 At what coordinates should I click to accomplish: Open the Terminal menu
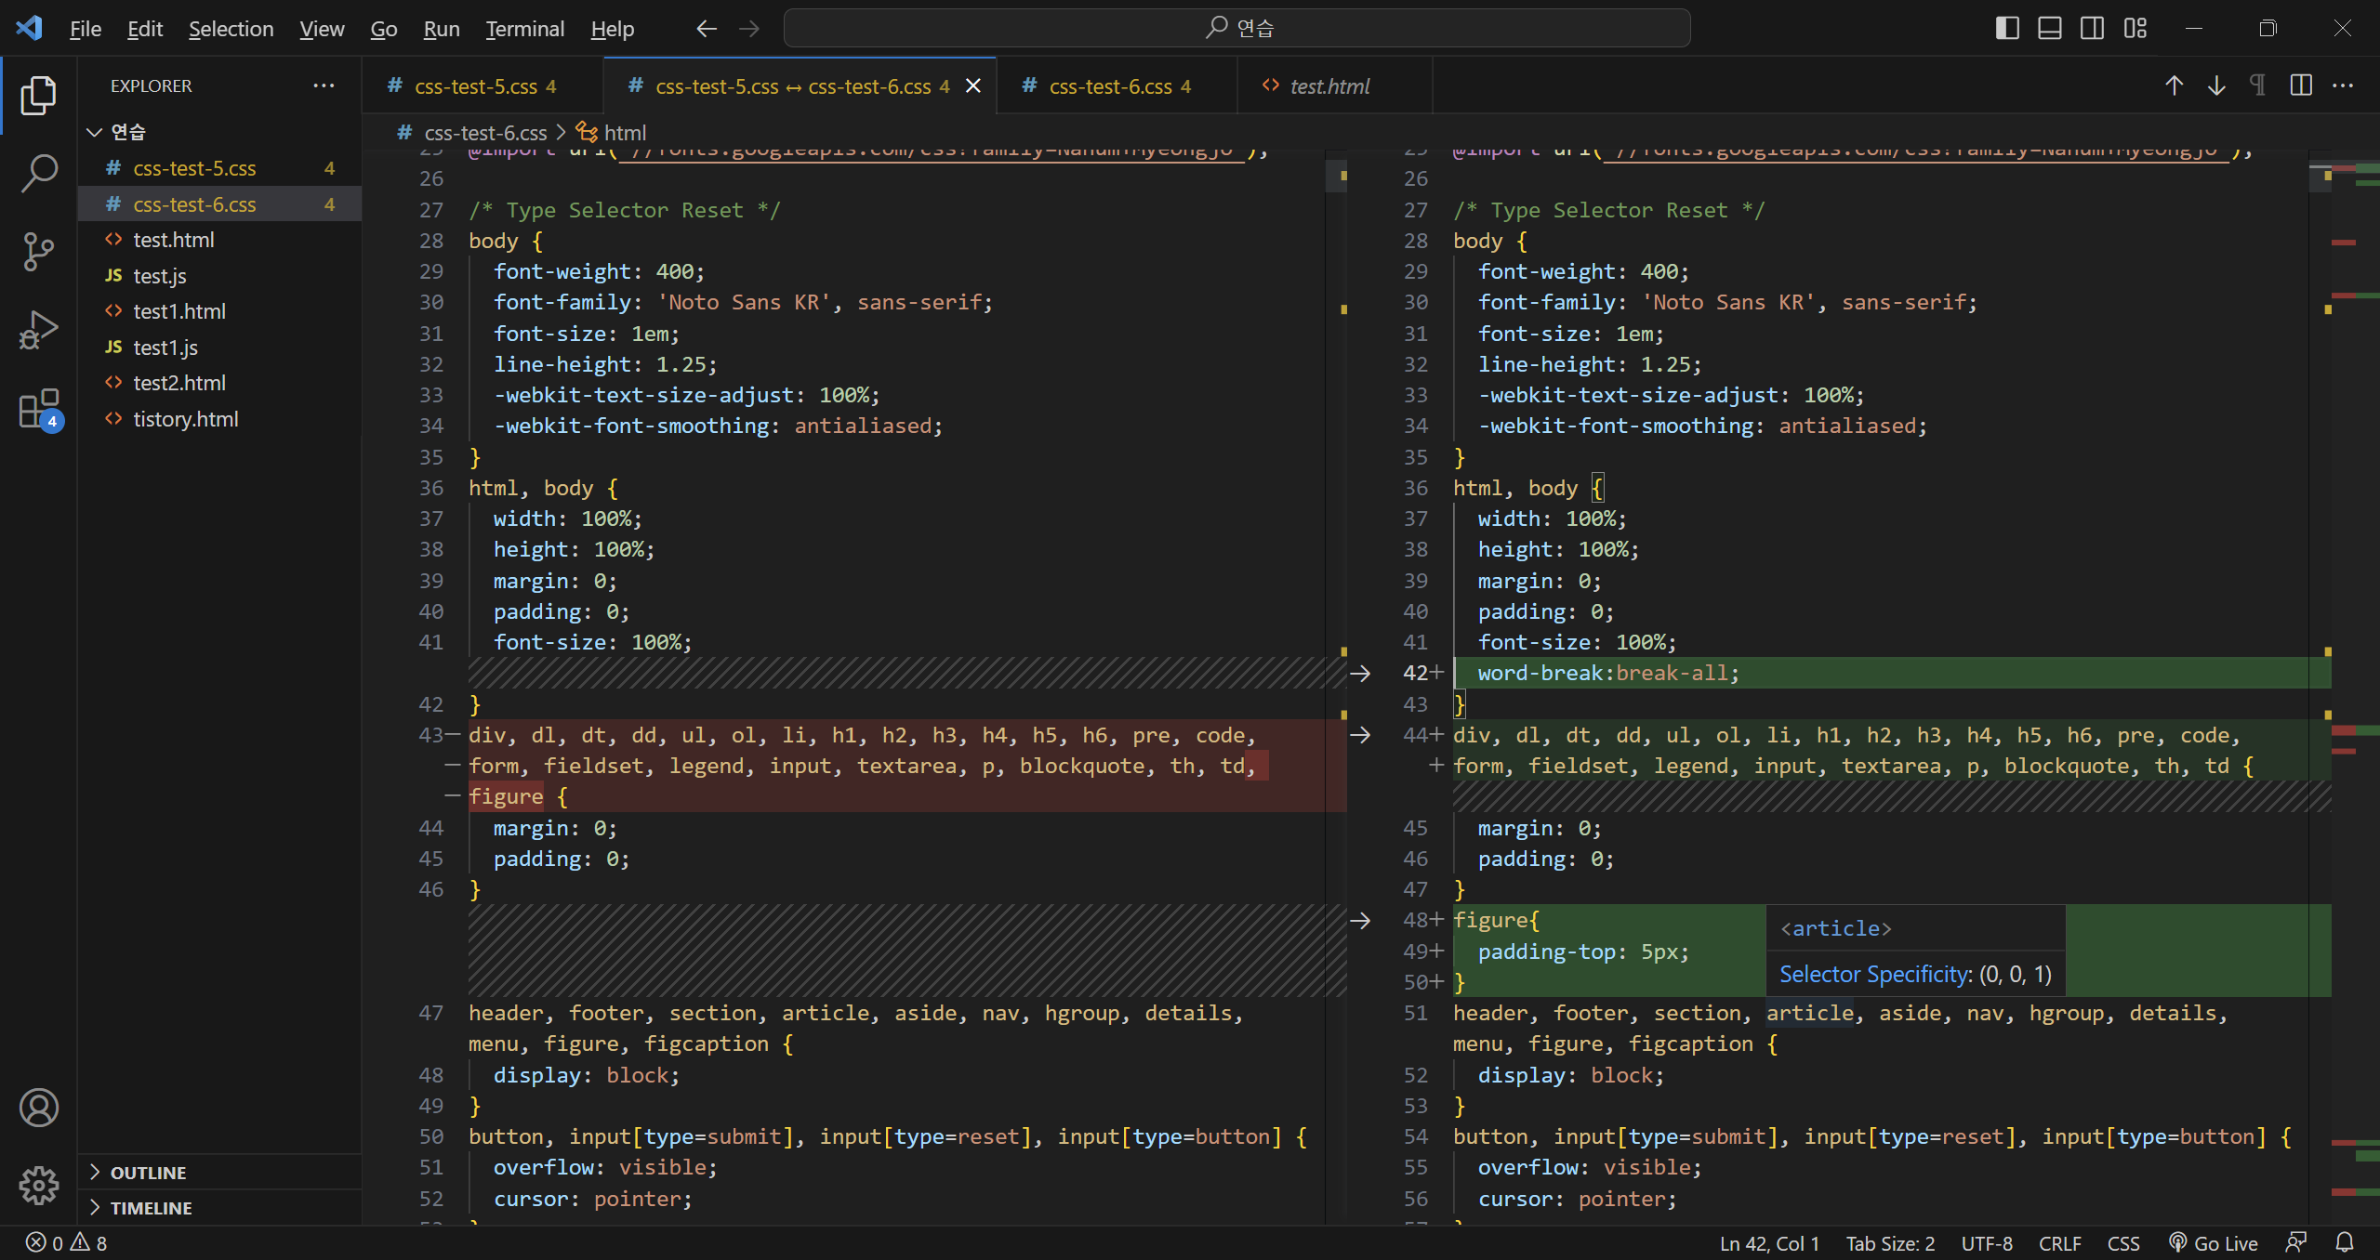tap(524, 29)
